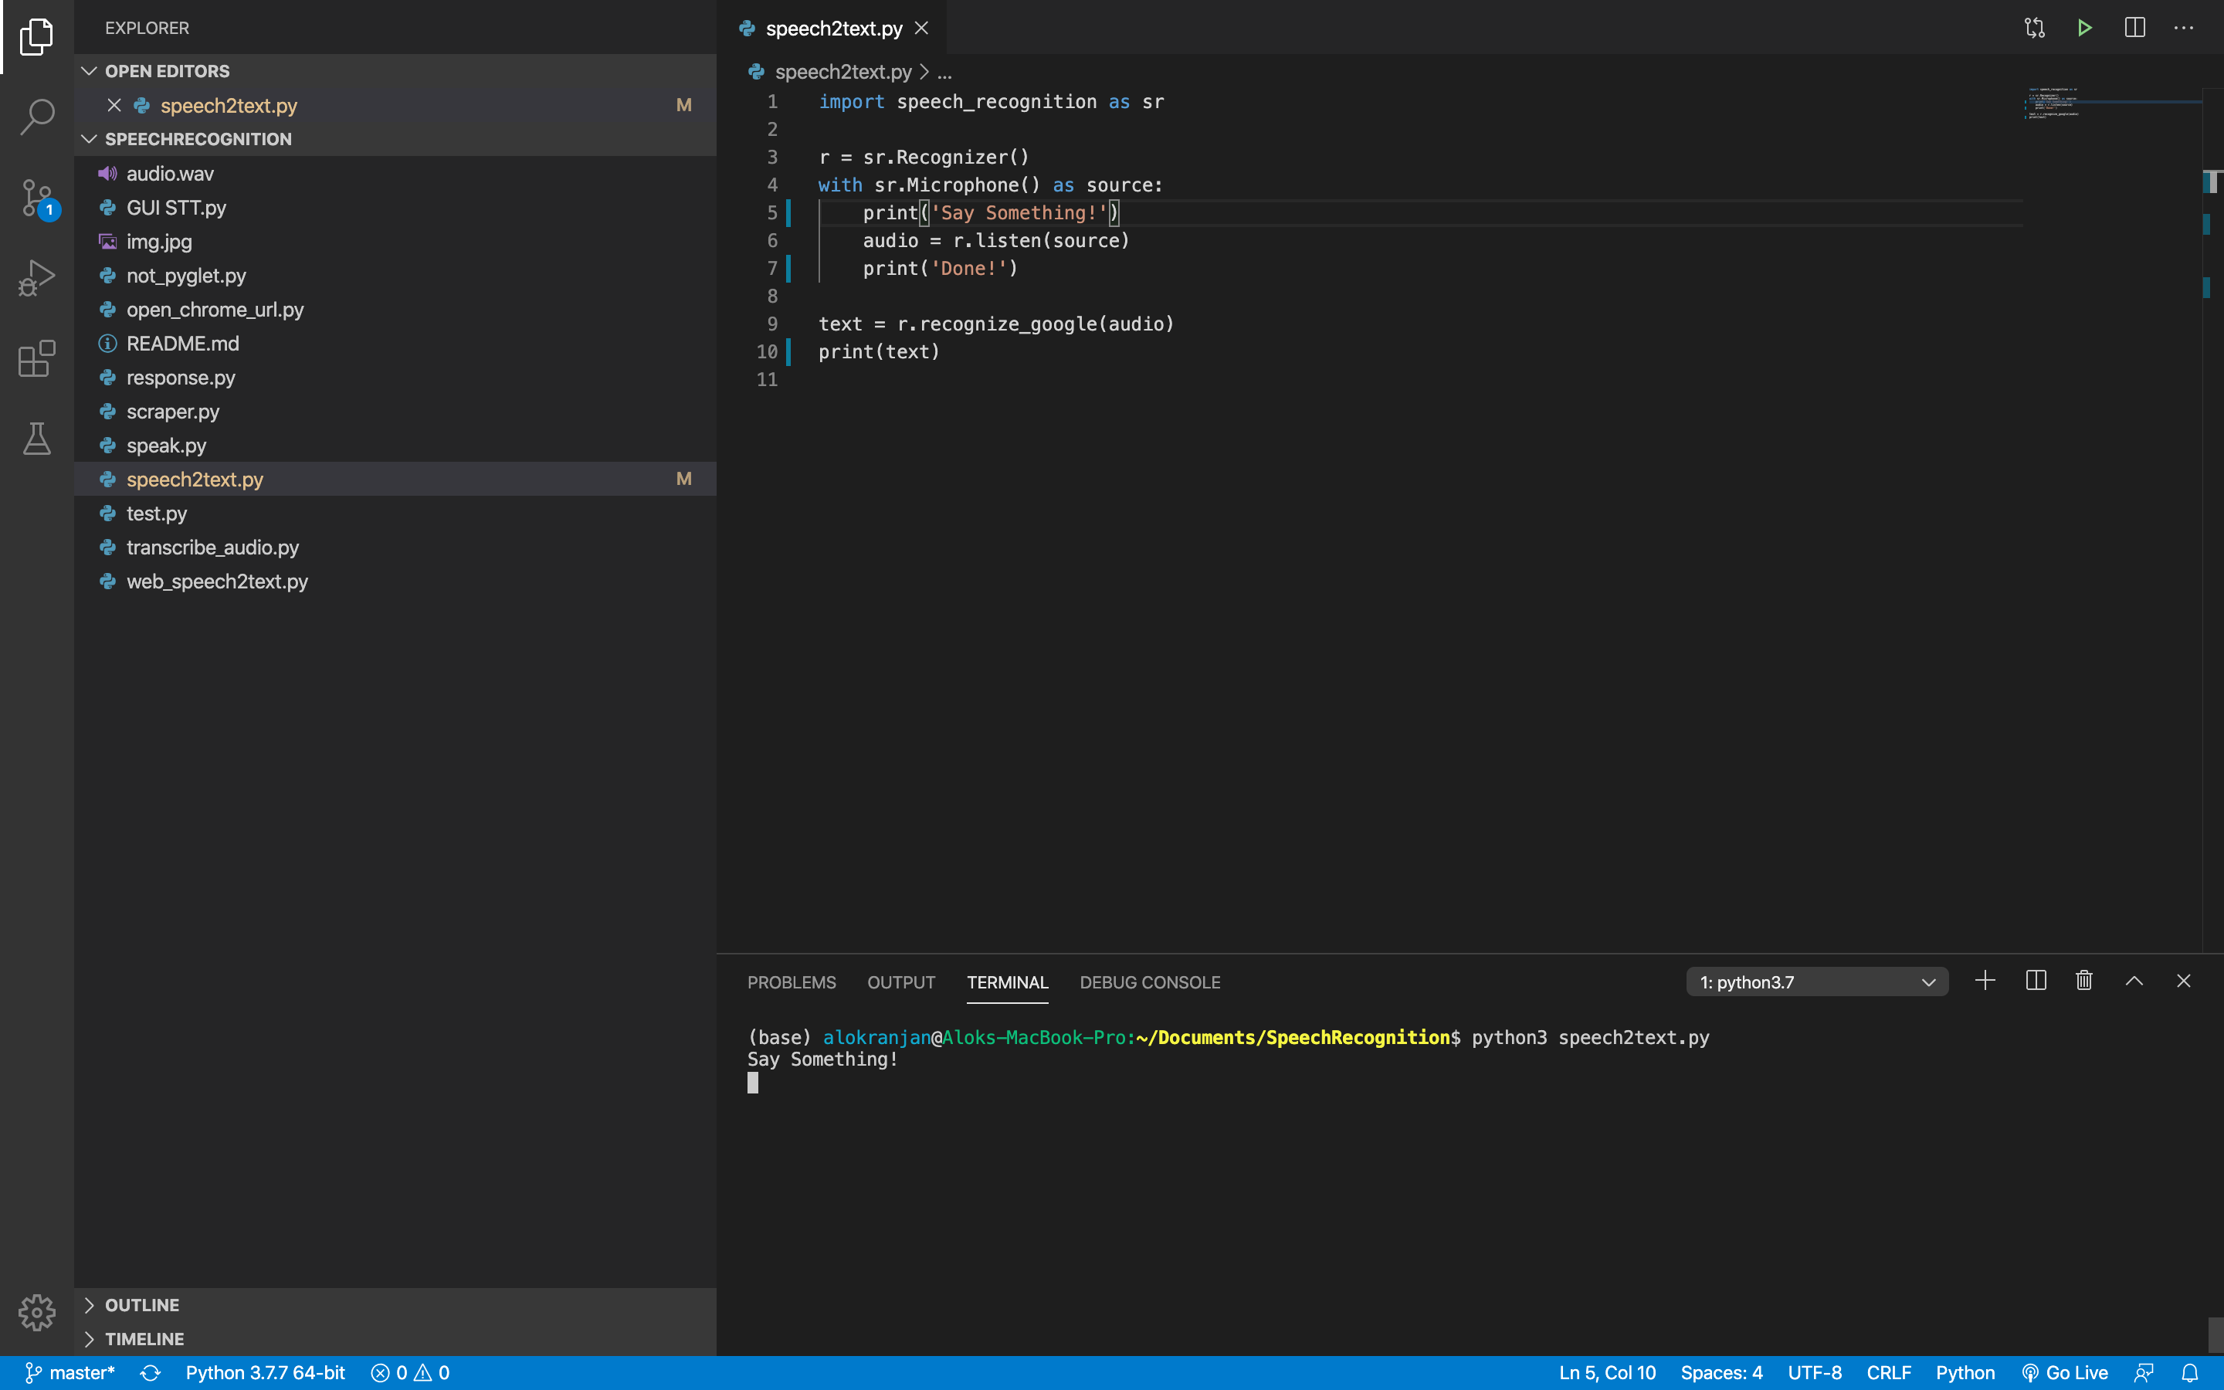The height and width of the screenshot is (1390, 2224).
Task: Click the editor minimap code overview
Action: coord(2055,103)
